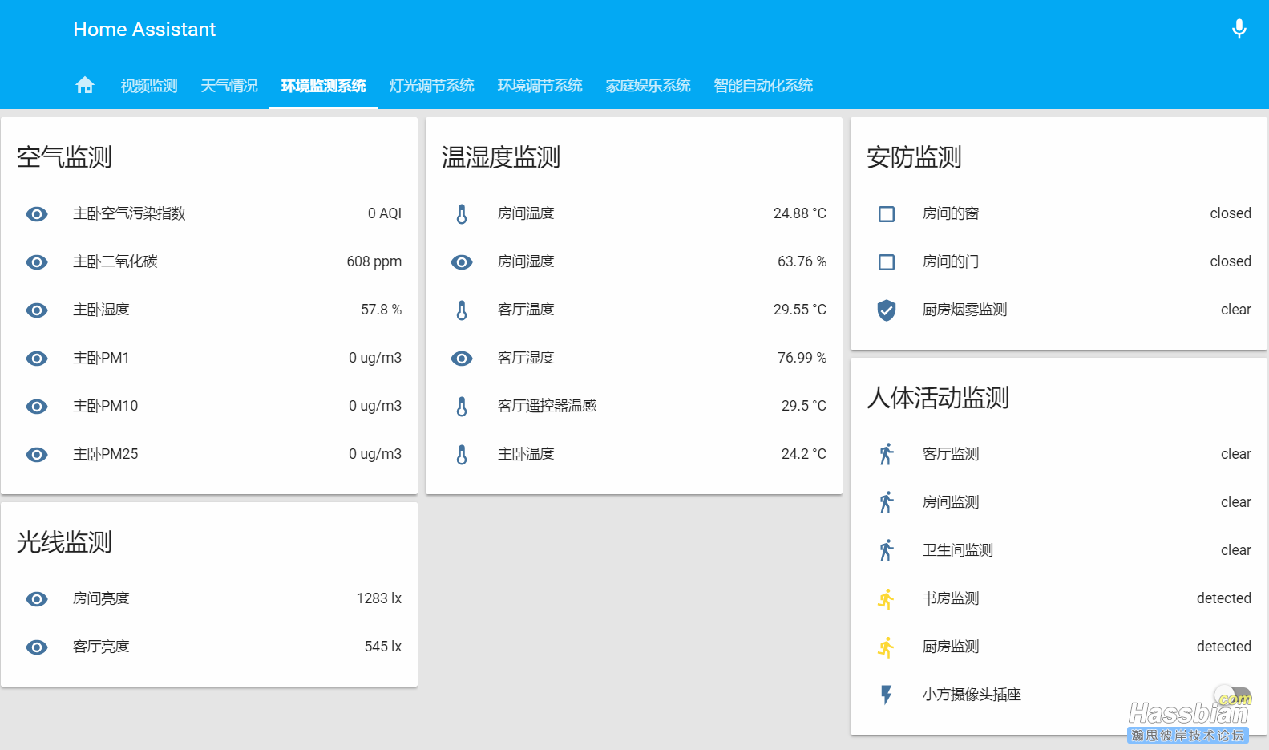Viewport: 1269px width, 750px height.
Task: Click the yellow running icon for 书房监测
Action: [x=887, y=598]
